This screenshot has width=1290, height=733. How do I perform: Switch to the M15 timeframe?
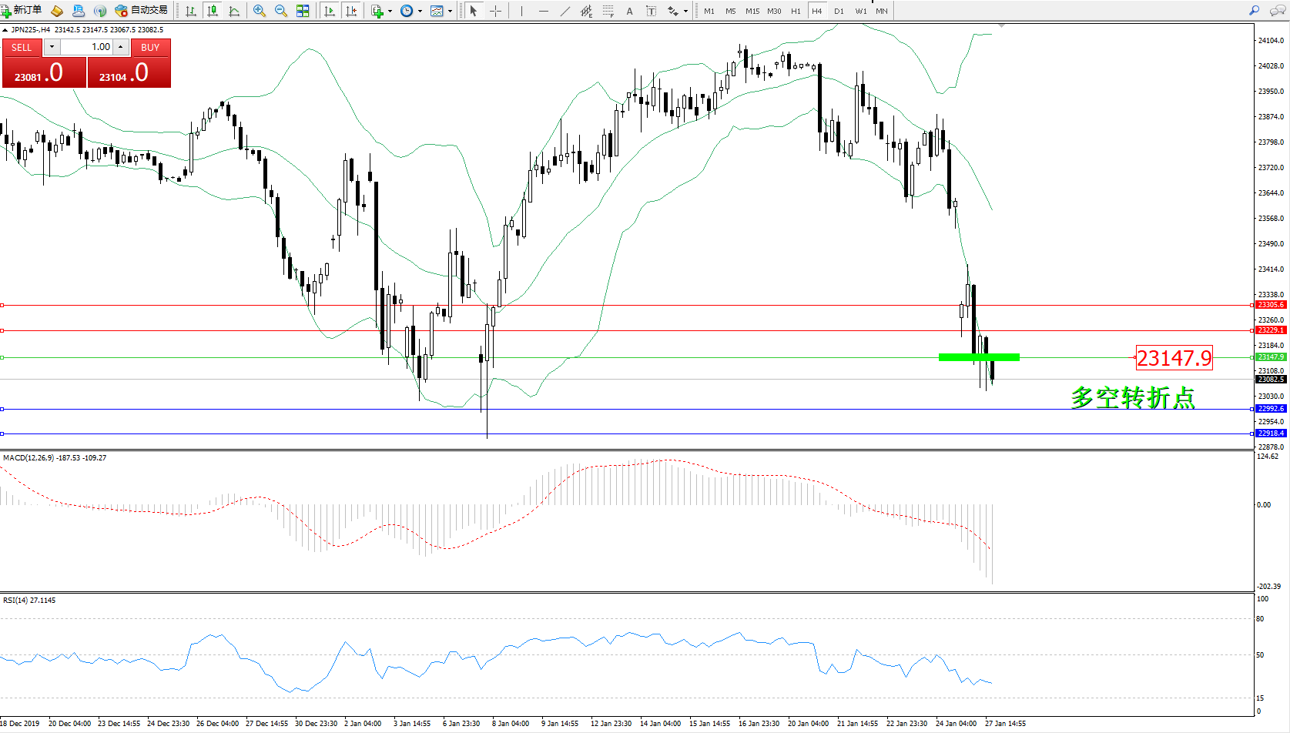(752, 11)
